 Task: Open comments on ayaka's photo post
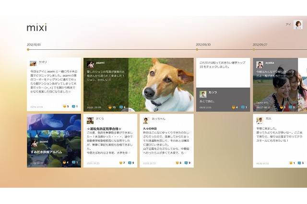pos(292,107)
